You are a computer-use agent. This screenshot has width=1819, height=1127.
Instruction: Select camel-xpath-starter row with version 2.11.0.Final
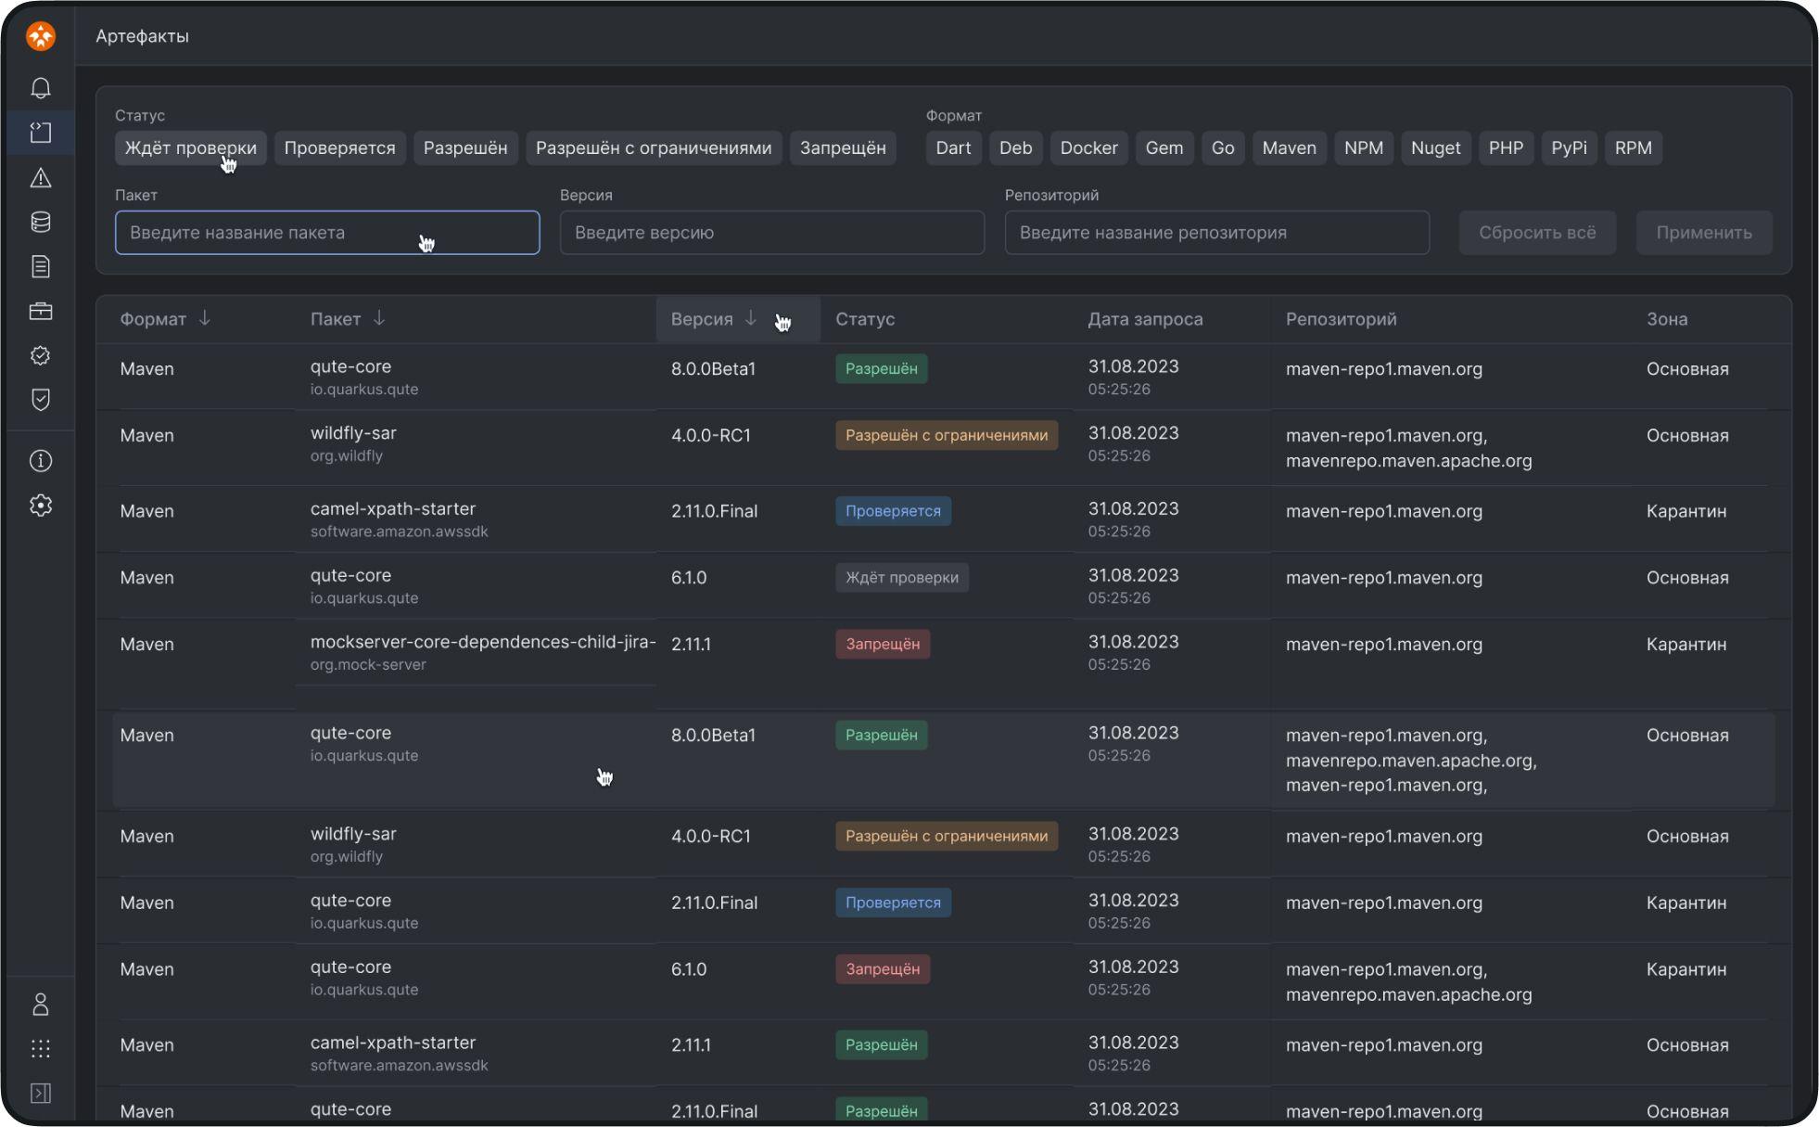[x=944, y=519]
